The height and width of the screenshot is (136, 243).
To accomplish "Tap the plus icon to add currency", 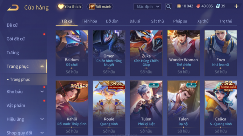I will point(236,6).
